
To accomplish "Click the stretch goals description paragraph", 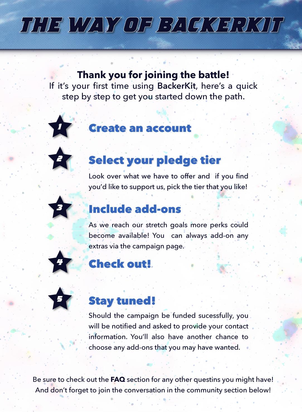I will click(168, 235).
